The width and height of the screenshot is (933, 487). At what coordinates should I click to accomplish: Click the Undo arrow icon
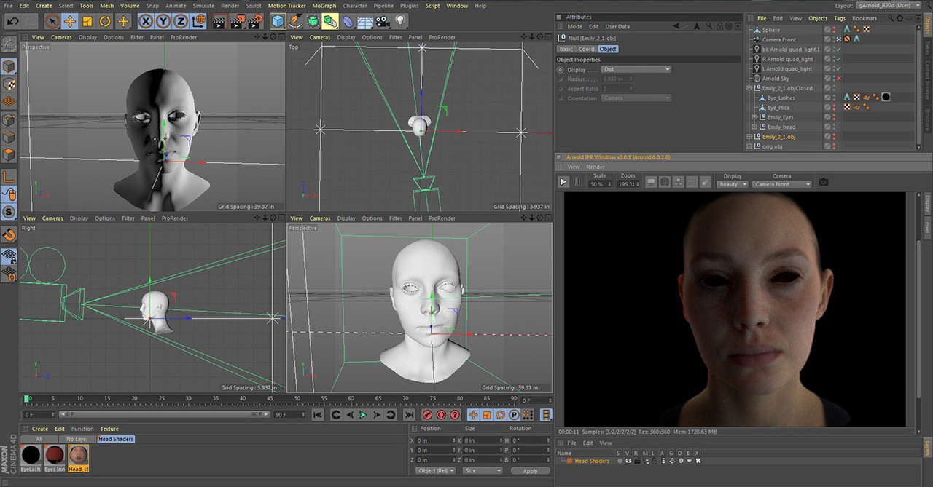pyautogui.click(x=12, y=21)
